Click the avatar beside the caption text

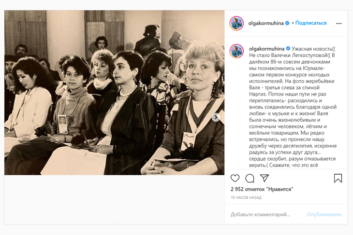click(236, 51)
